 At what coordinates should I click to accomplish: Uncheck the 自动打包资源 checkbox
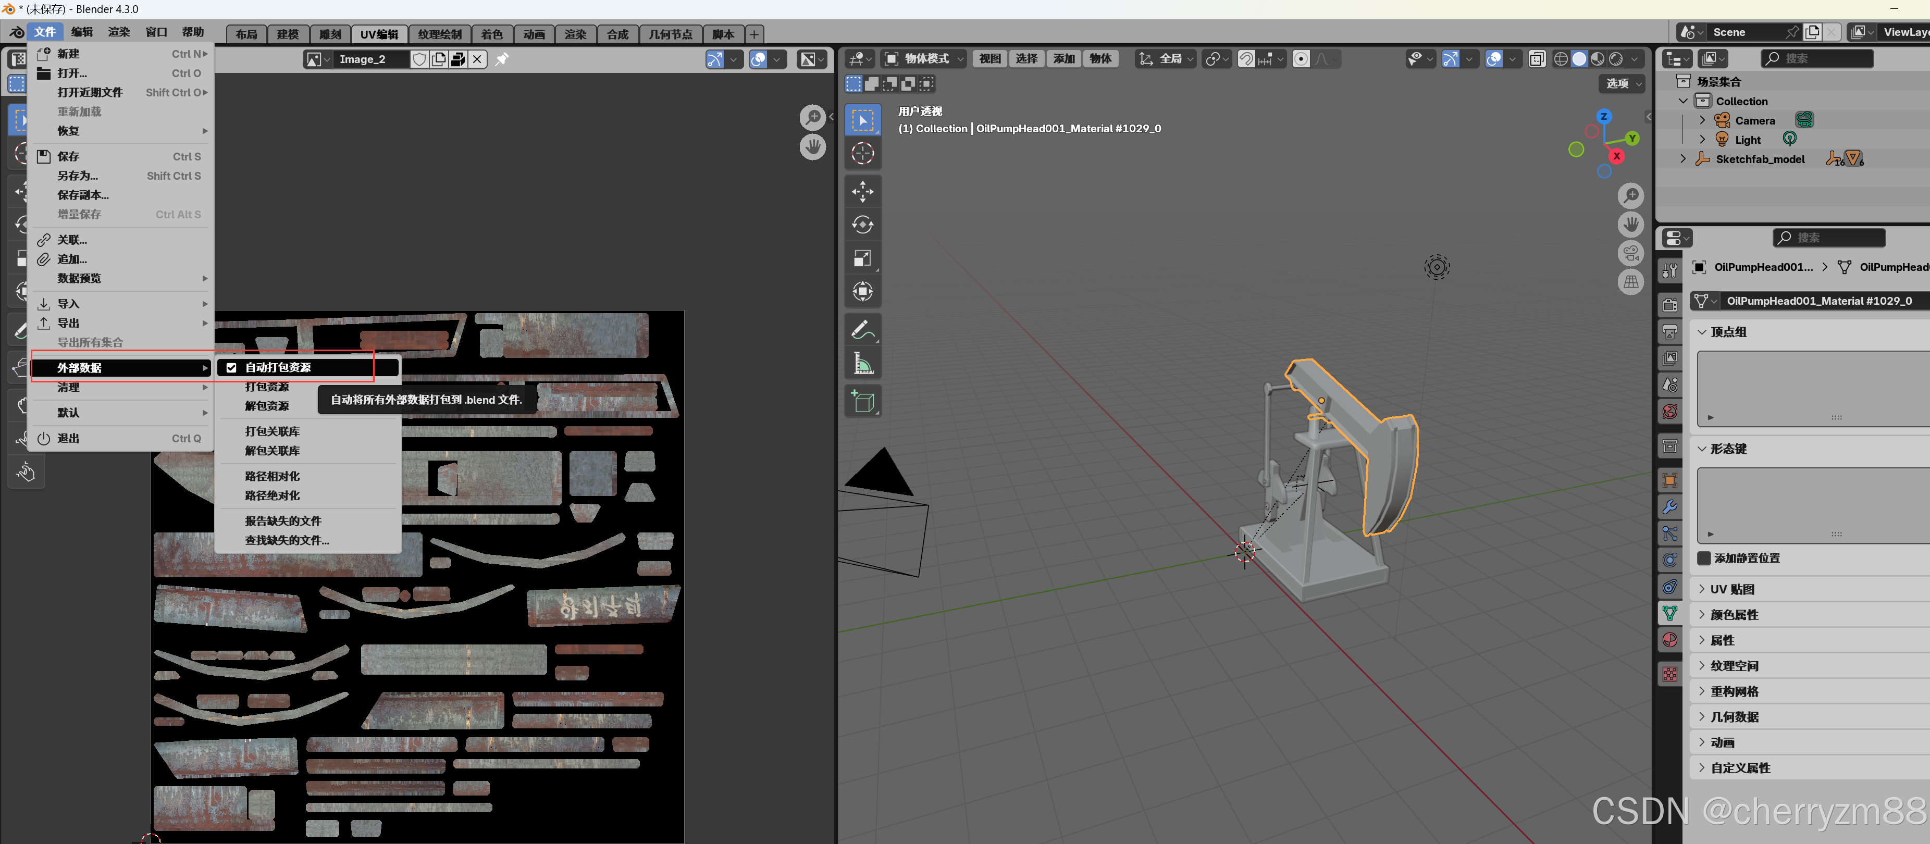(231, 367)
